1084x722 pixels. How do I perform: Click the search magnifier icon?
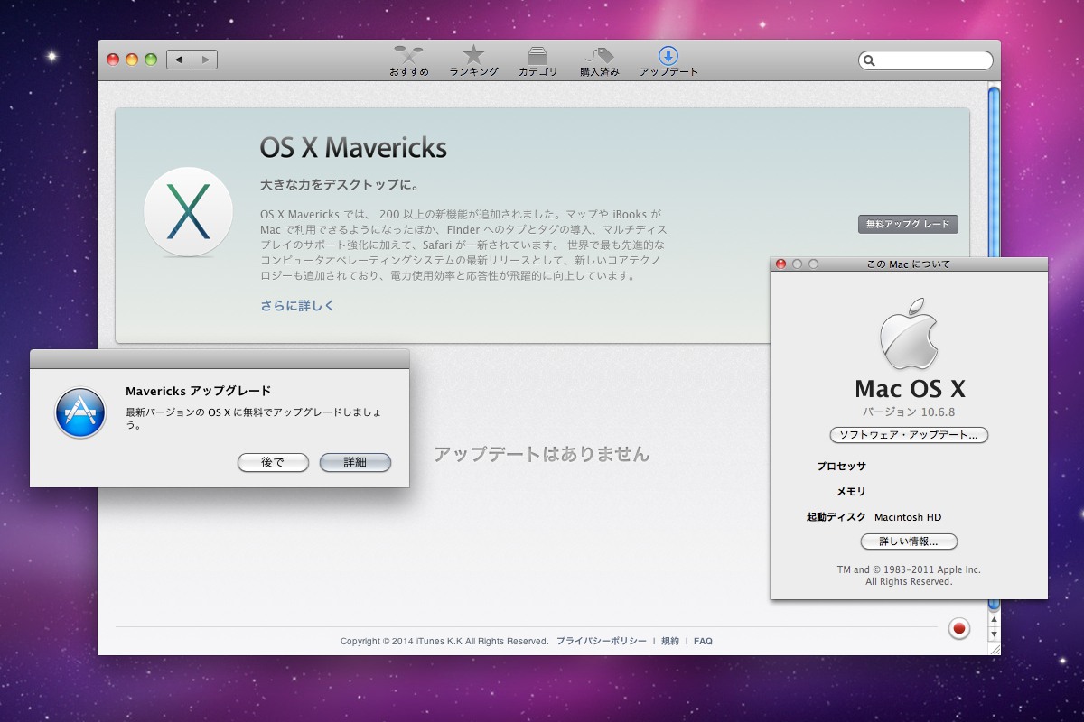[x=870, y=60]
